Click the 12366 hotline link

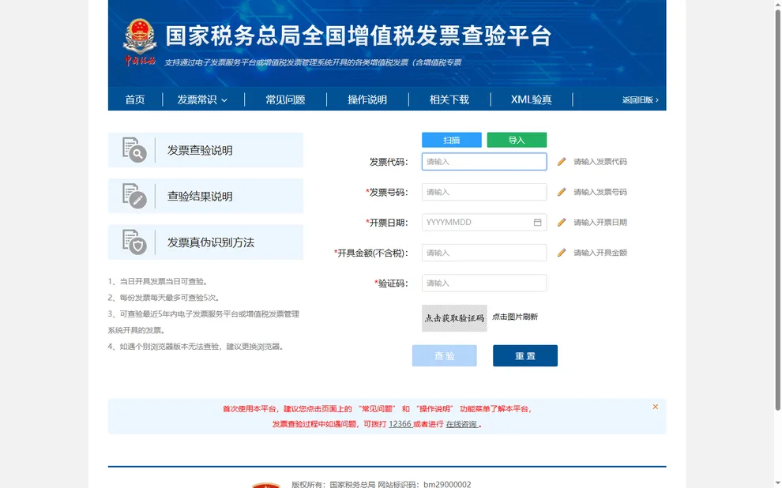[x=400, y=424]
